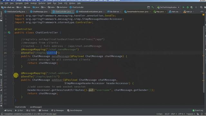206x116 pixels.
Task: Click the Spring bean gutter icon beside ChatController
Action: [x=9, y=33]
